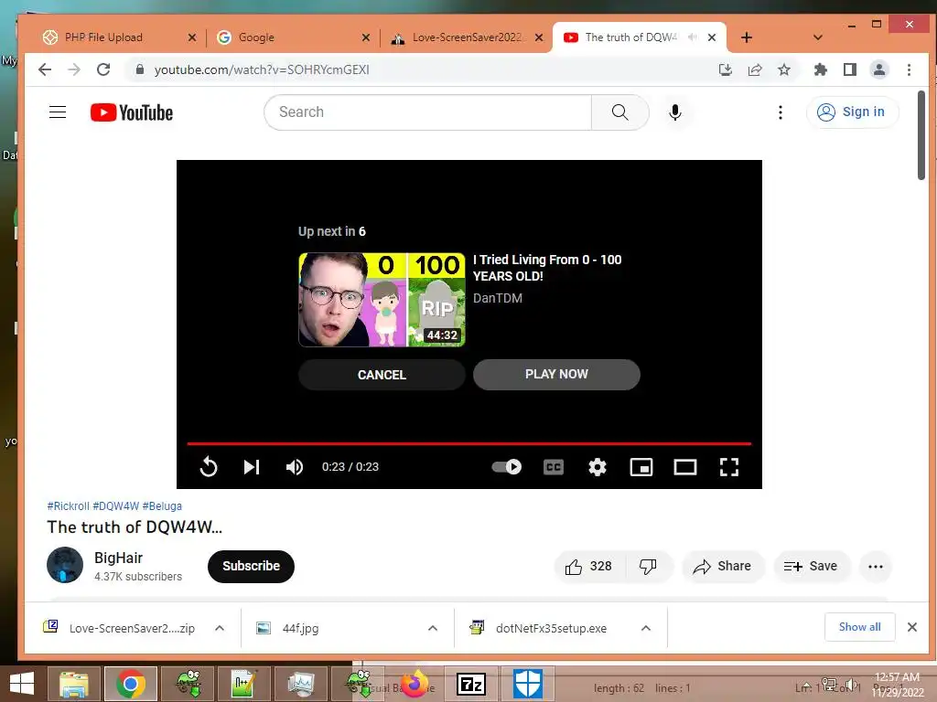Mute the video volume speaker icon

pos(294,467)
